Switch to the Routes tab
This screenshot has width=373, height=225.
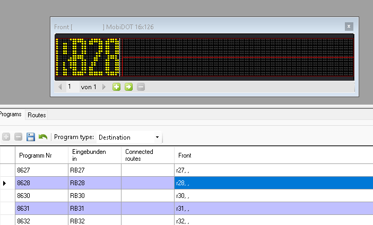(37, 115)
